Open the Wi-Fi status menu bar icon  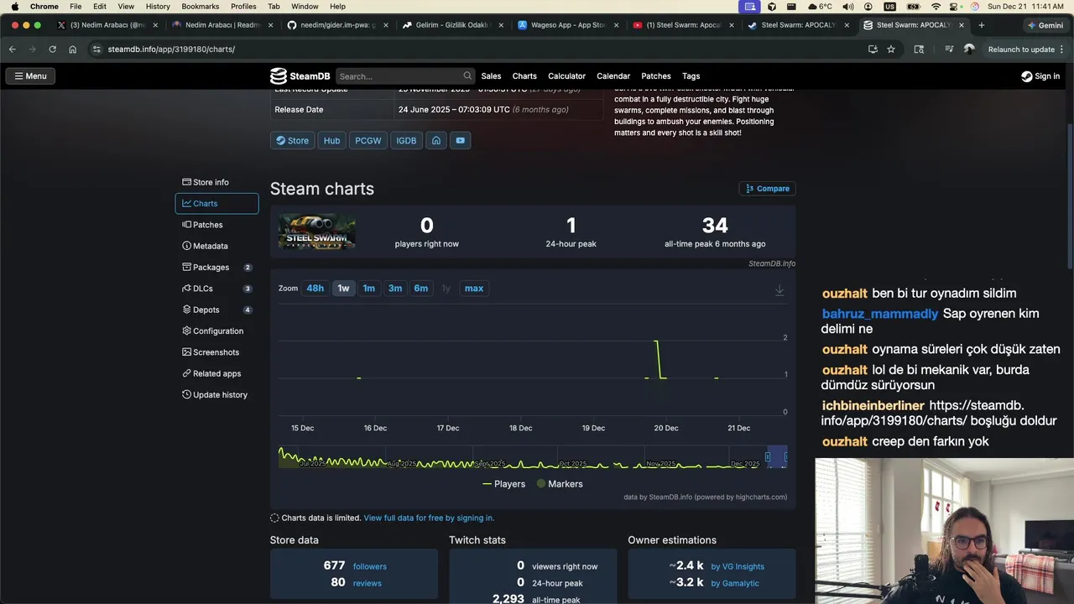[936, 7]
